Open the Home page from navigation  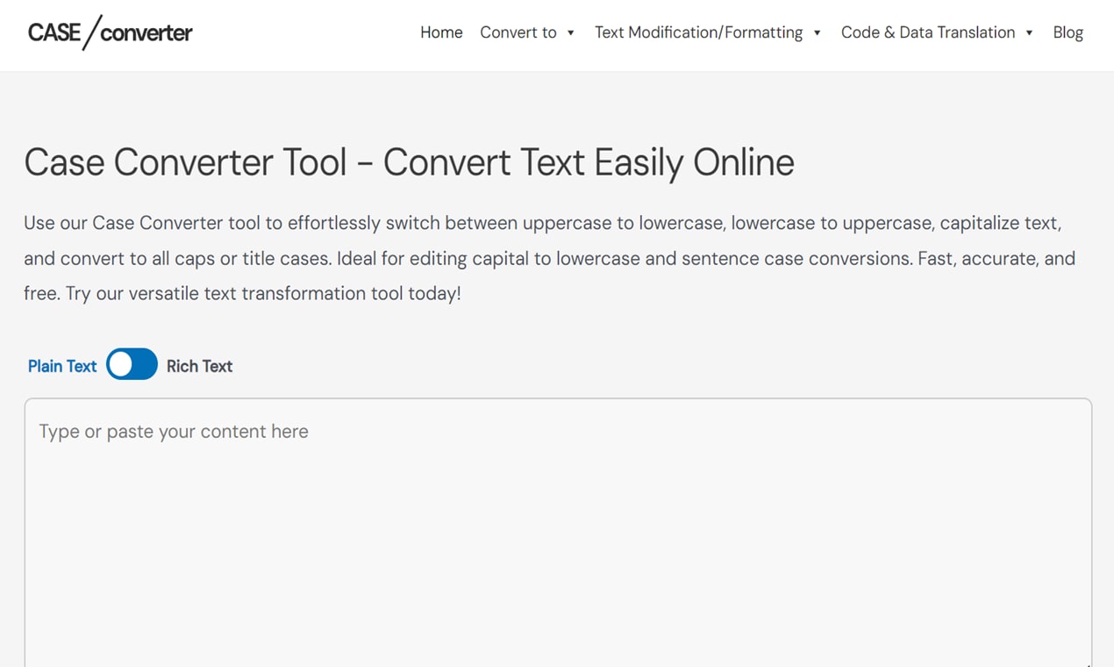point(441,32)
